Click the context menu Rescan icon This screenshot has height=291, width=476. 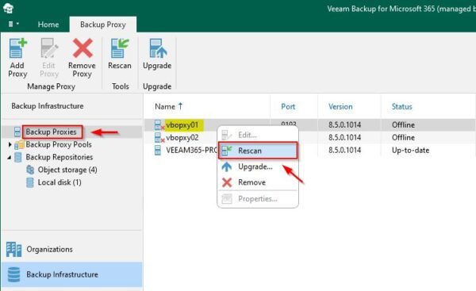(x=227, y=151)
